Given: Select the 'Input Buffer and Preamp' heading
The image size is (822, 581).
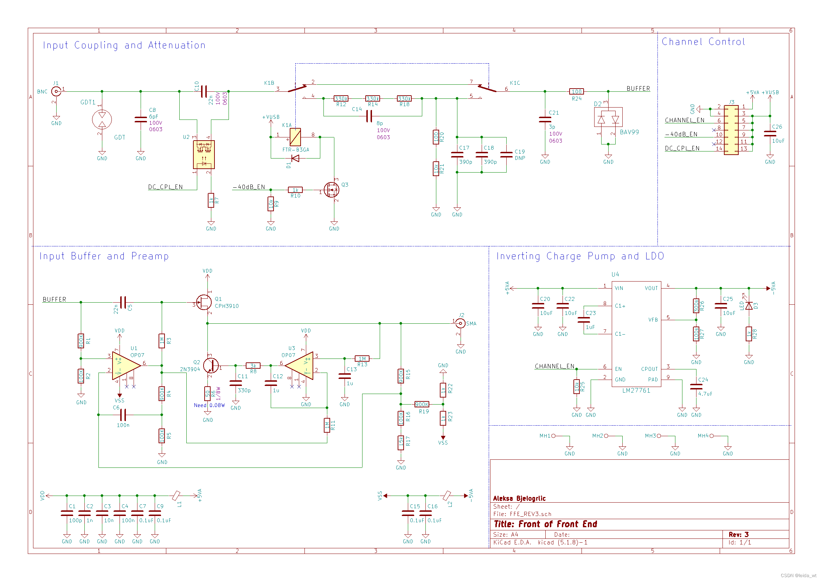Looking at the screenshot, I should coord(104,256).
